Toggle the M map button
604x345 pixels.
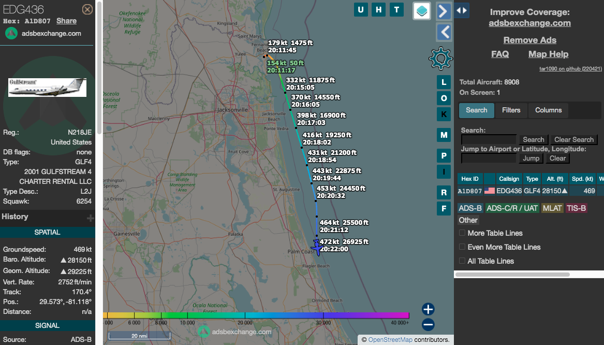tap(444, 135)
